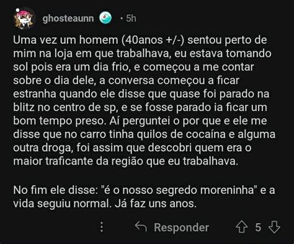Click the line starting "outra droga"
Screen dimensions: 294x244
pyautogui.click(x=132, y=148)
